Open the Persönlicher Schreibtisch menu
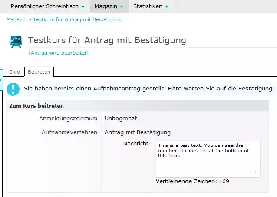Screen dimensions: 277x197 [x=47, y=6]
